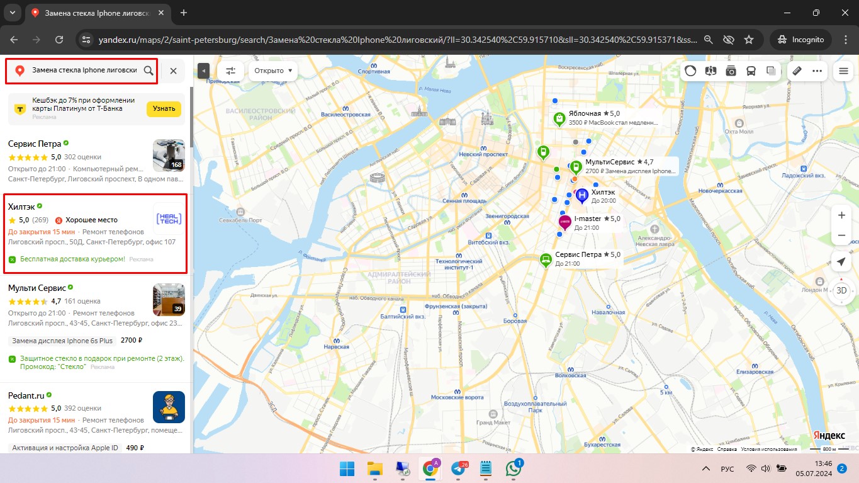The width and height of the screenshot is (859, 483).
Task: Open the Windows Start menu
Action: tap(347, 468)
